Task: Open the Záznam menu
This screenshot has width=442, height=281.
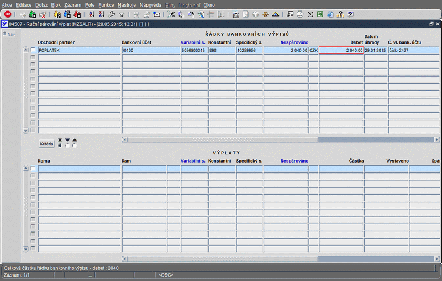Action: point(73,5)
